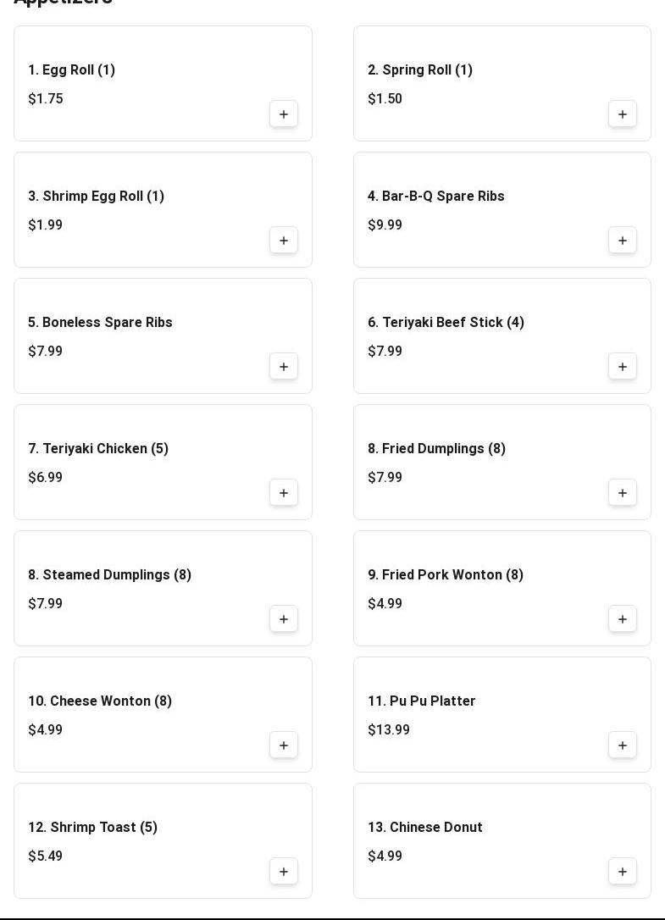Screen dimensions: 665x920
Task: Add Egg Roll (1) with plus icon
Action: [284, 114]
